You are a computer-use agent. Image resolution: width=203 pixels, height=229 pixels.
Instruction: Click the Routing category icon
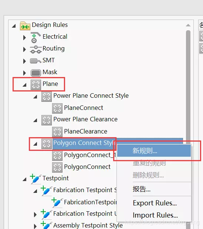(35, 49)
